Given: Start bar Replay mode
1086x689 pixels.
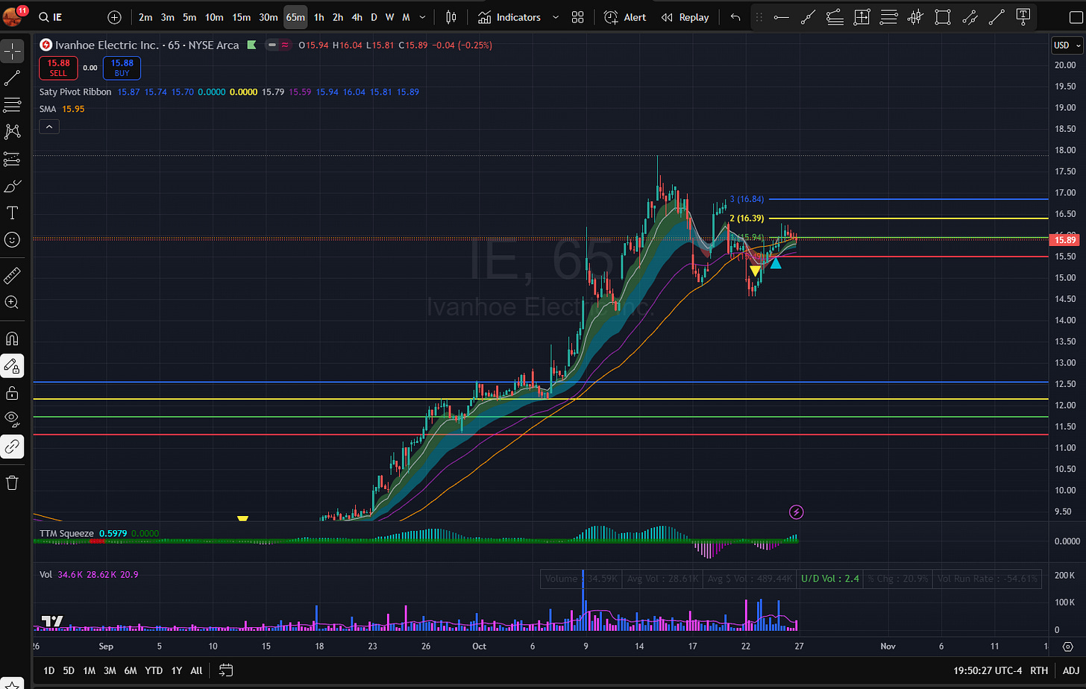Looking at the screenshot, I should point(685,17).
